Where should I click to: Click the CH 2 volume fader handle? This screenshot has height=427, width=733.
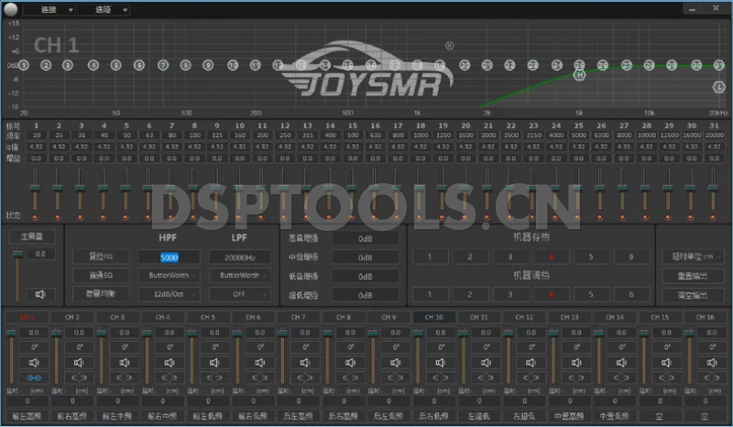click(x=56, y=333)
